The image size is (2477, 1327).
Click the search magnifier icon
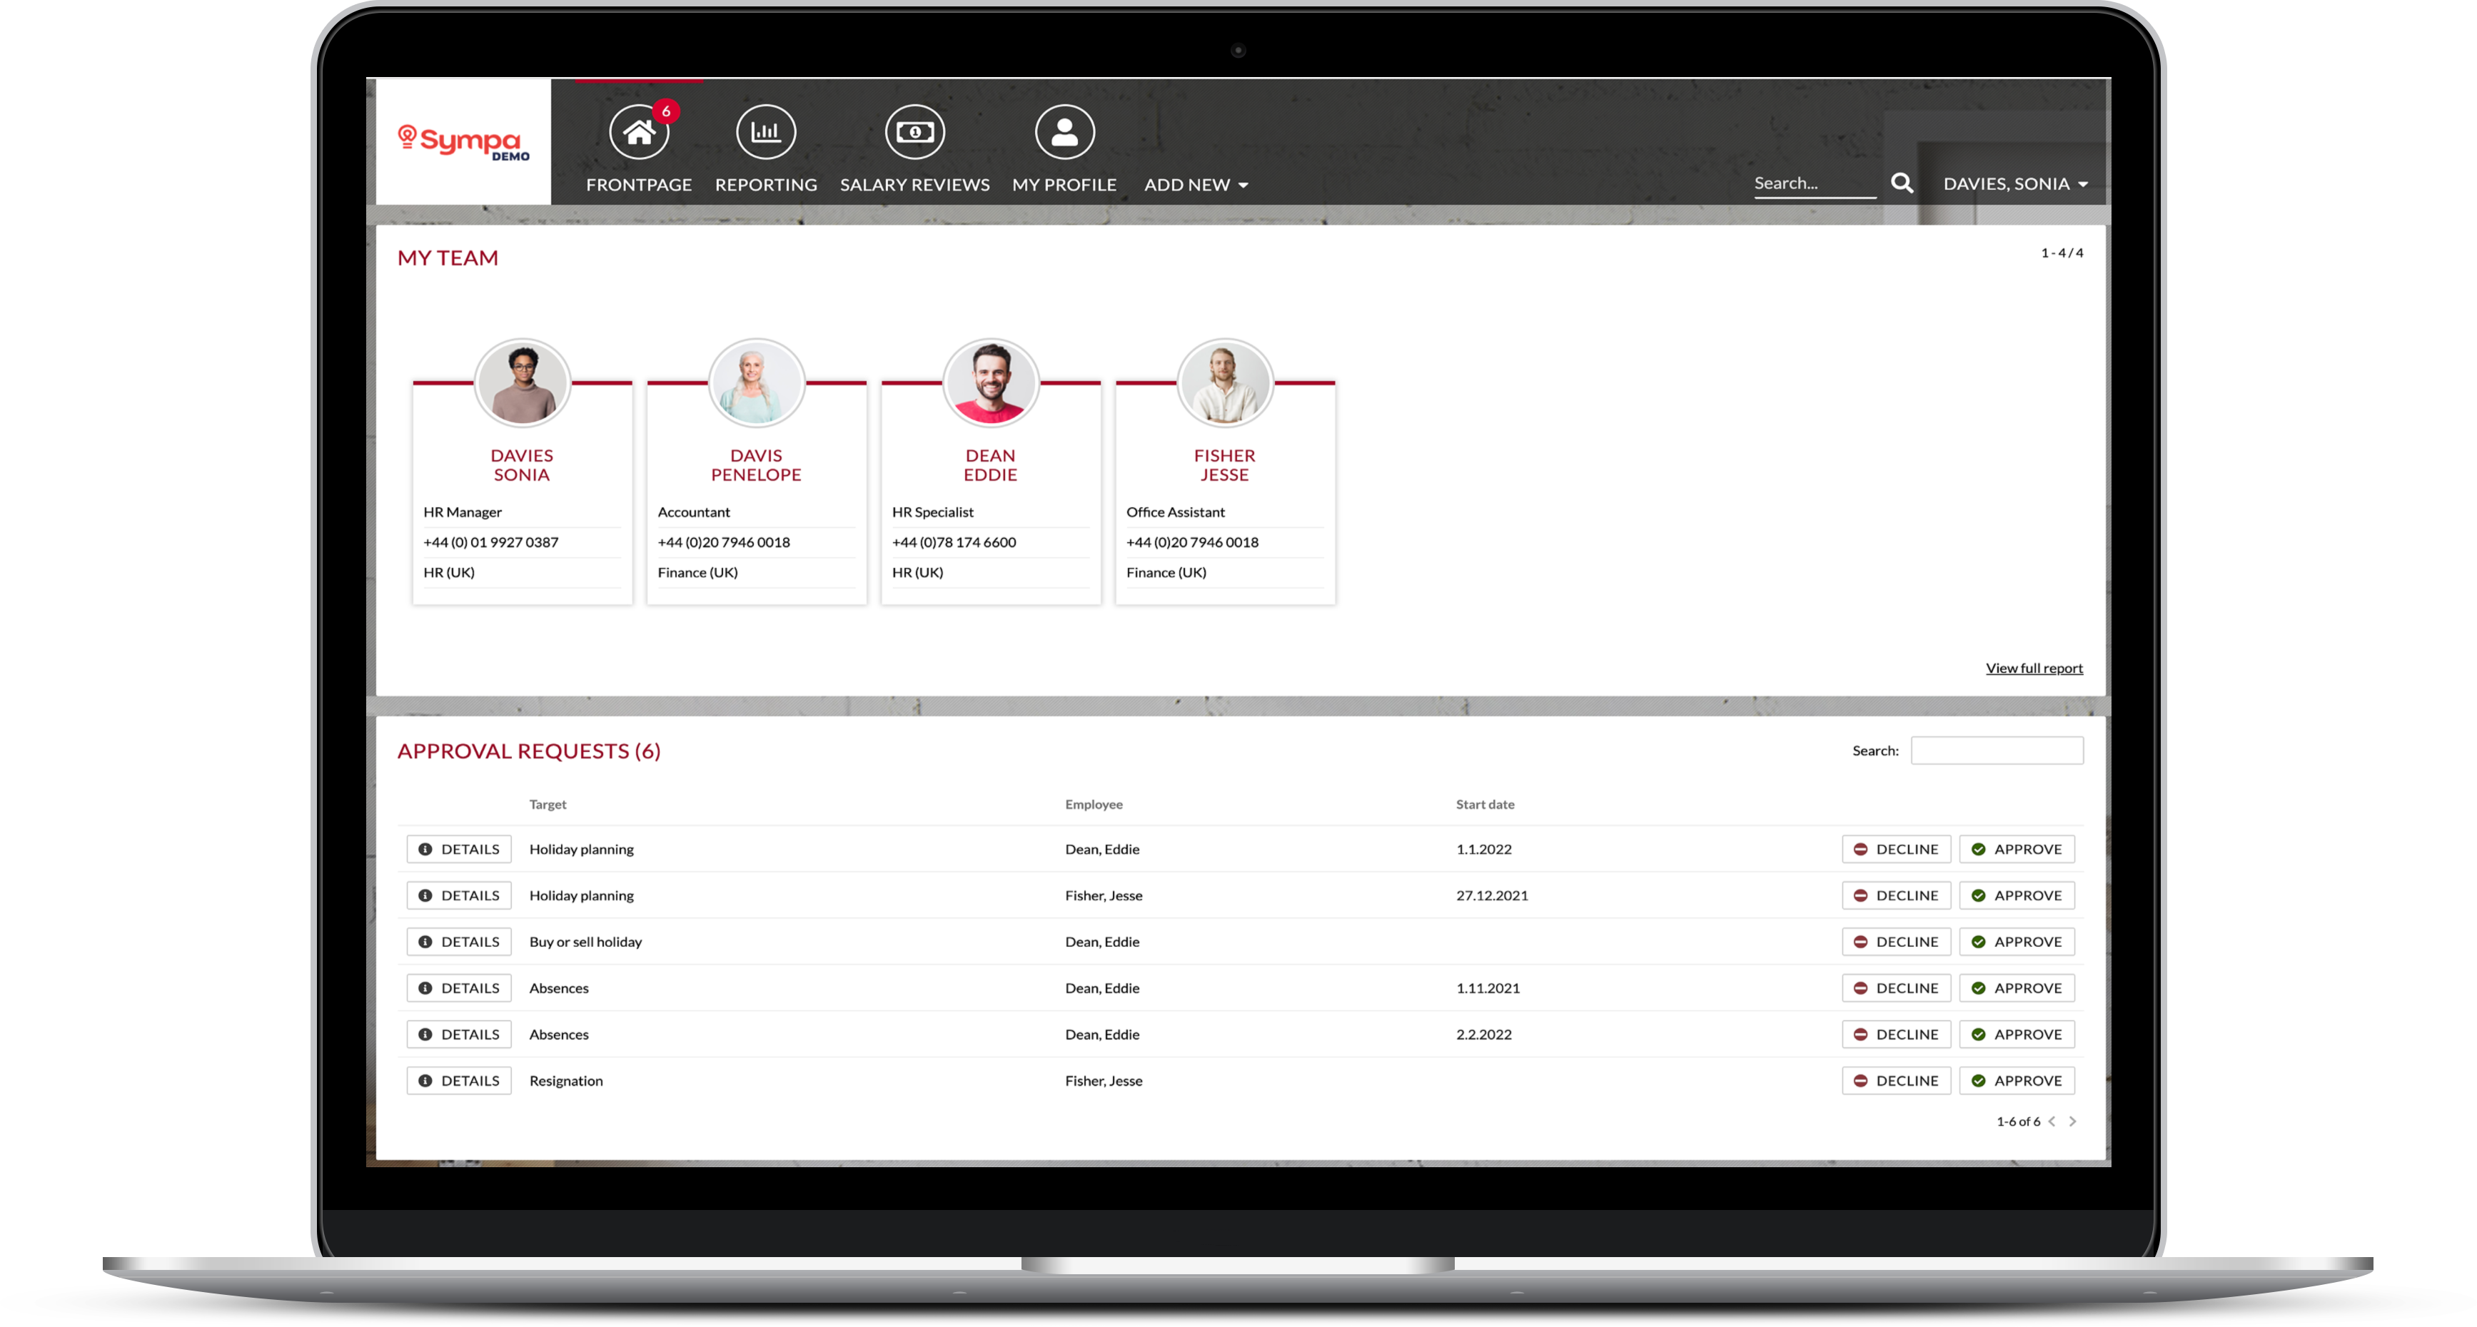pos(1901,182)
